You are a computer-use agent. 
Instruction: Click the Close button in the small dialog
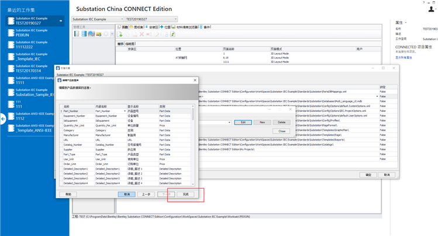pyautogui.click(x=282, y=131)
